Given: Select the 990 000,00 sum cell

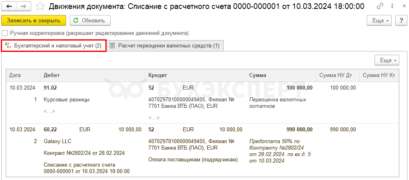Looking at the screenshot, I should [299, 129].
